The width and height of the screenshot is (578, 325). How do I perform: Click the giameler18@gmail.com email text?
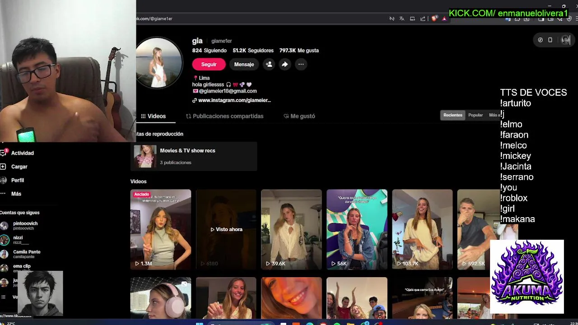pos(228,91)
